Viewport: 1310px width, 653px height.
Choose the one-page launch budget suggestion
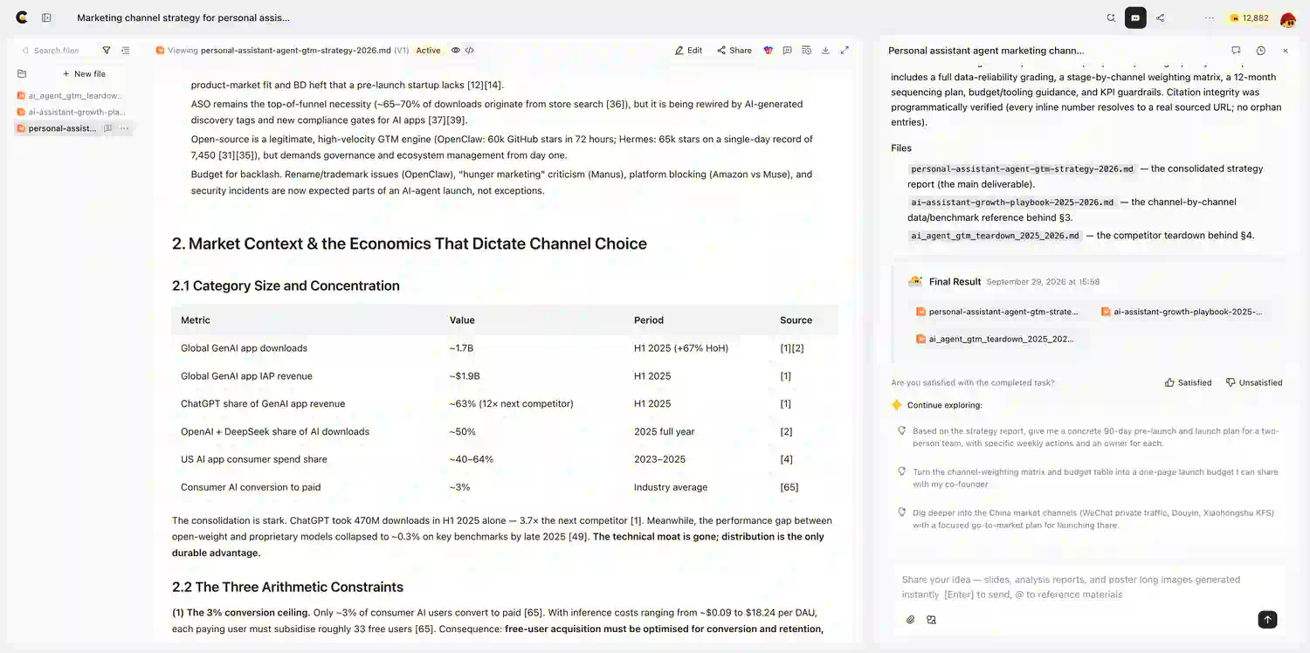(1088, 478)
